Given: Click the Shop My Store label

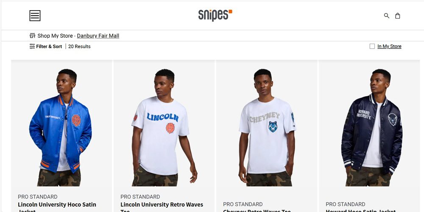Looking at the screenshot, I should pyautogui.click(x=55, y=36).
